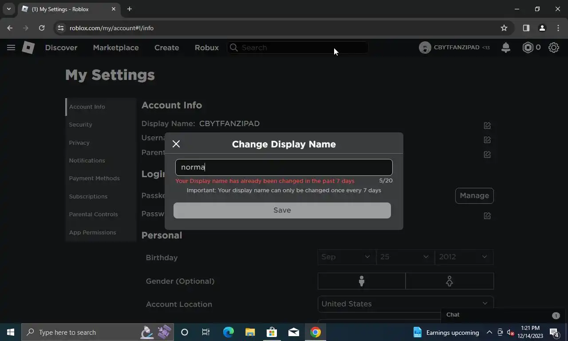
Task: Open Task View on the taskbar
Action: point(206,332)
